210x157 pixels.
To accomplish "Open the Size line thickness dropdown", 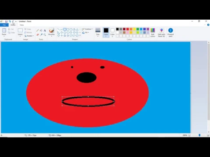I will (x=98, y=32).
